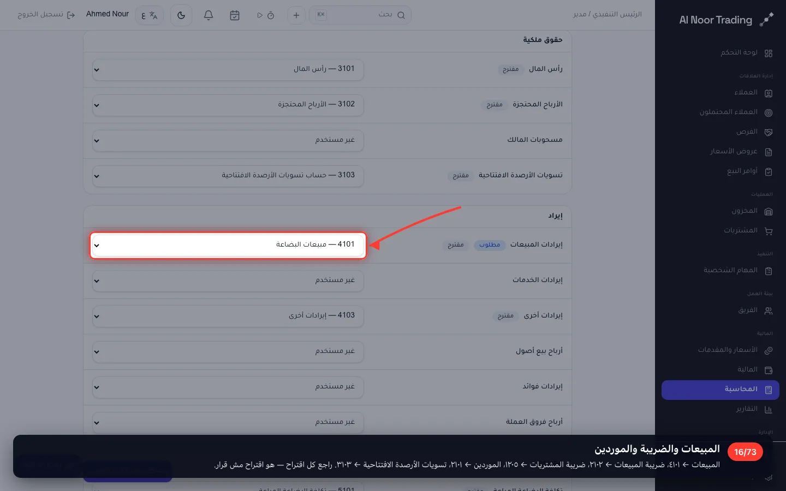Click the مطلوب badge on إيرادات المبيعات
786x491 pixels.
[490, 245]
